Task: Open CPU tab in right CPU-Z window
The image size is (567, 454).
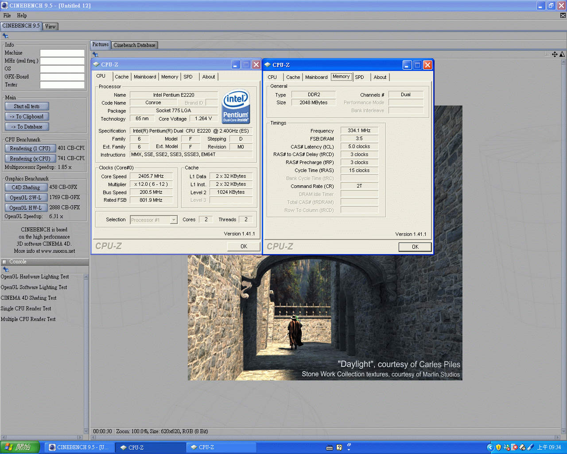Action: 272,77
